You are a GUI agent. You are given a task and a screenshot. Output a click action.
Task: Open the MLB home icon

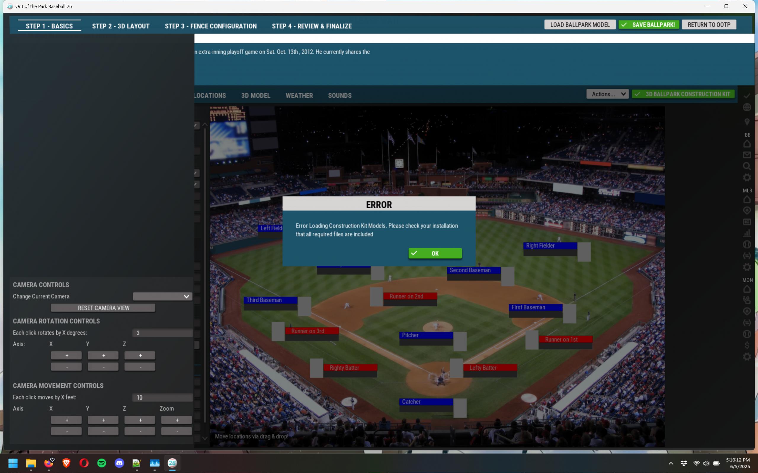click(747, 199)
